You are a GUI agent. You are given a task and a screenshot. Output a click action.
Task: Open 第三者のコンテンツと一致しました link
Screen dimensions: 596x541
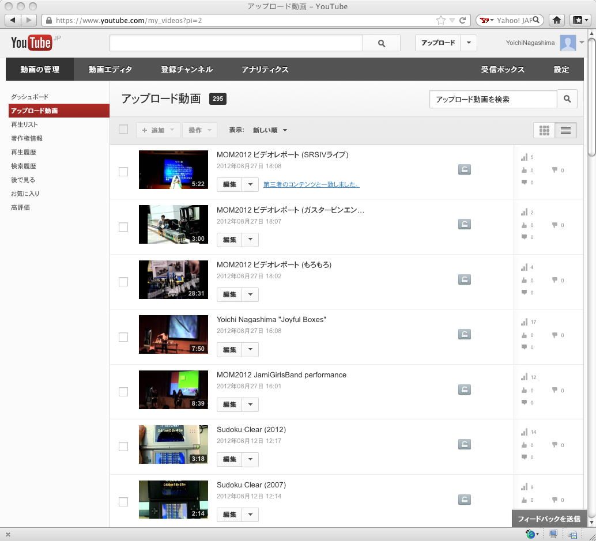[x=311, y=184]
